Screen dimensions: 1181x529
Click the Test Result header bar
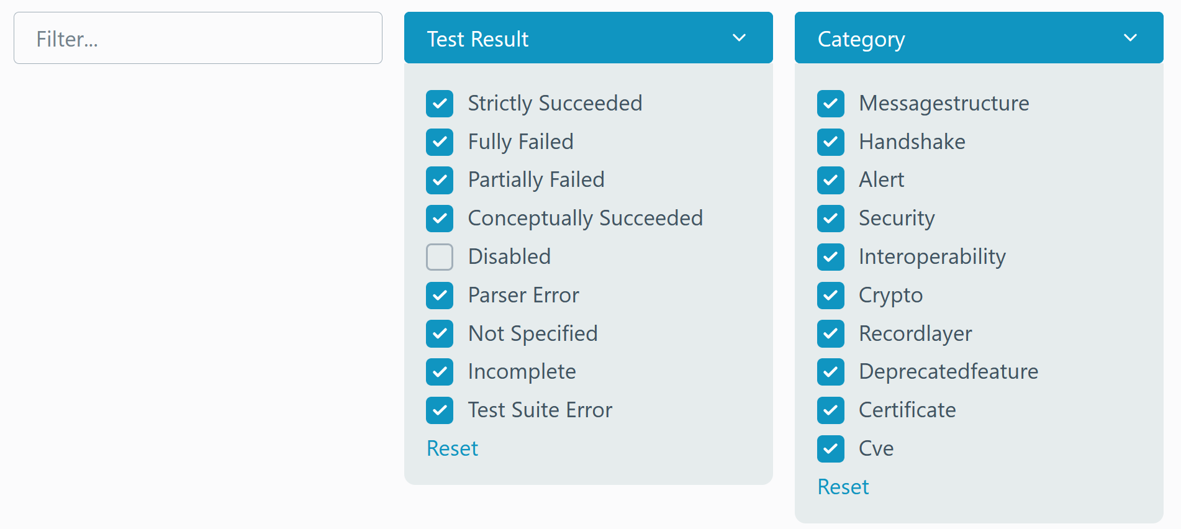pyautogui.click(x=589, y=38)
